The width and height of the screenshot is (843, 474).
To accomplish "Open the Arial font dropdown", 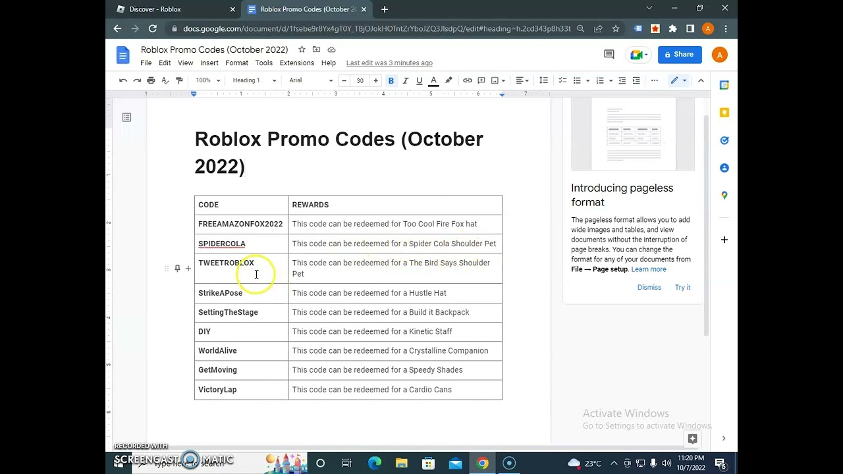I will [311, 80].
